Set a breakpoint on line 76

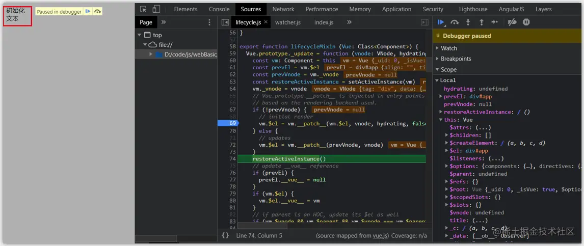pos(232,173)
